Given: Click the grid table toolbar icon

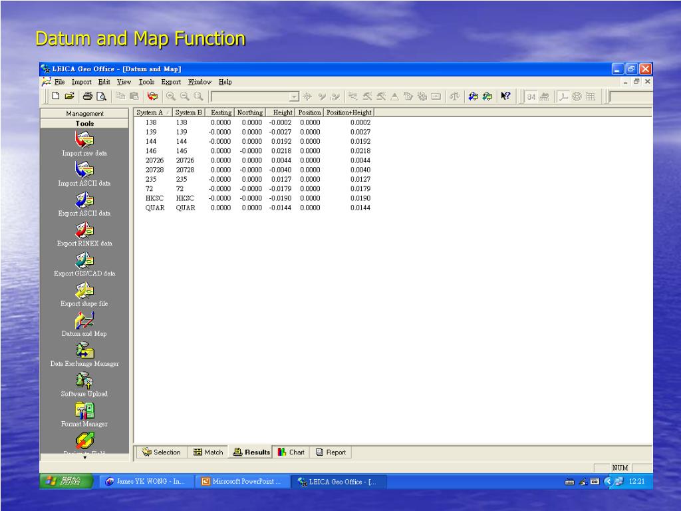Looking at the screenshot, I should point(591,96).
